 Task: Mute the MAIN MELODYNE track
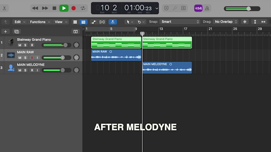pyautogui.click(x=20, y=70)
